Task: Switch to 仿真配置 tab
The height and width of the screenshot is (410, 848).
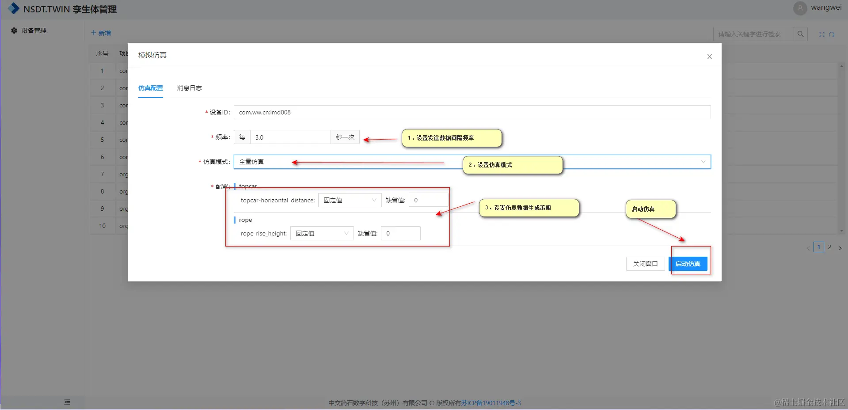Action: point(151,88)
